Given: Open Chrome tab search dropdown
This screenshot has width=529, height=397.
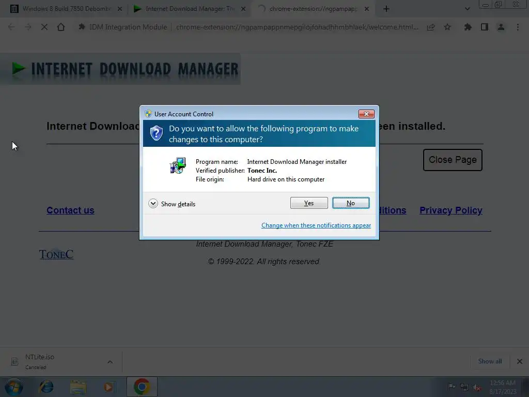Looking at the screenshot, I should coord(467,9).
